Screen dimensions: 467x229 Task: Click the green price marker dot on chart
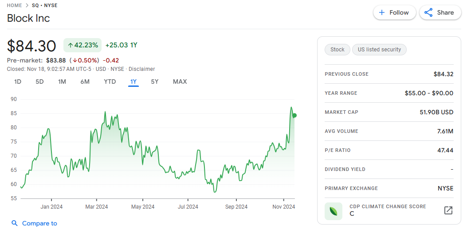[294, 115]
